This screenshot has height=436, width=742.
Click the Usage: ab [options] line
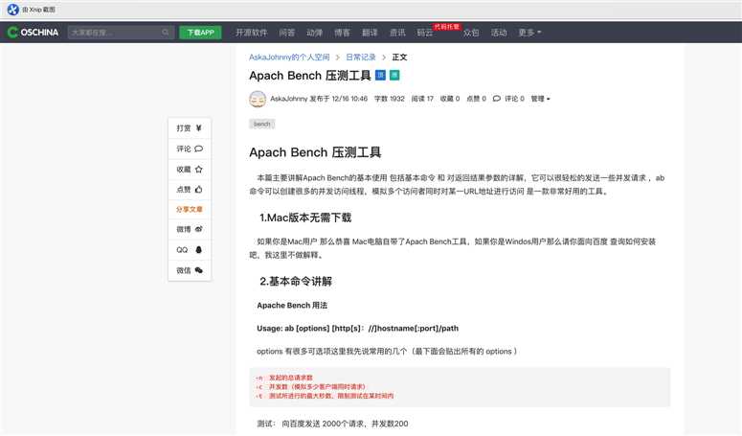click(357, 328)
